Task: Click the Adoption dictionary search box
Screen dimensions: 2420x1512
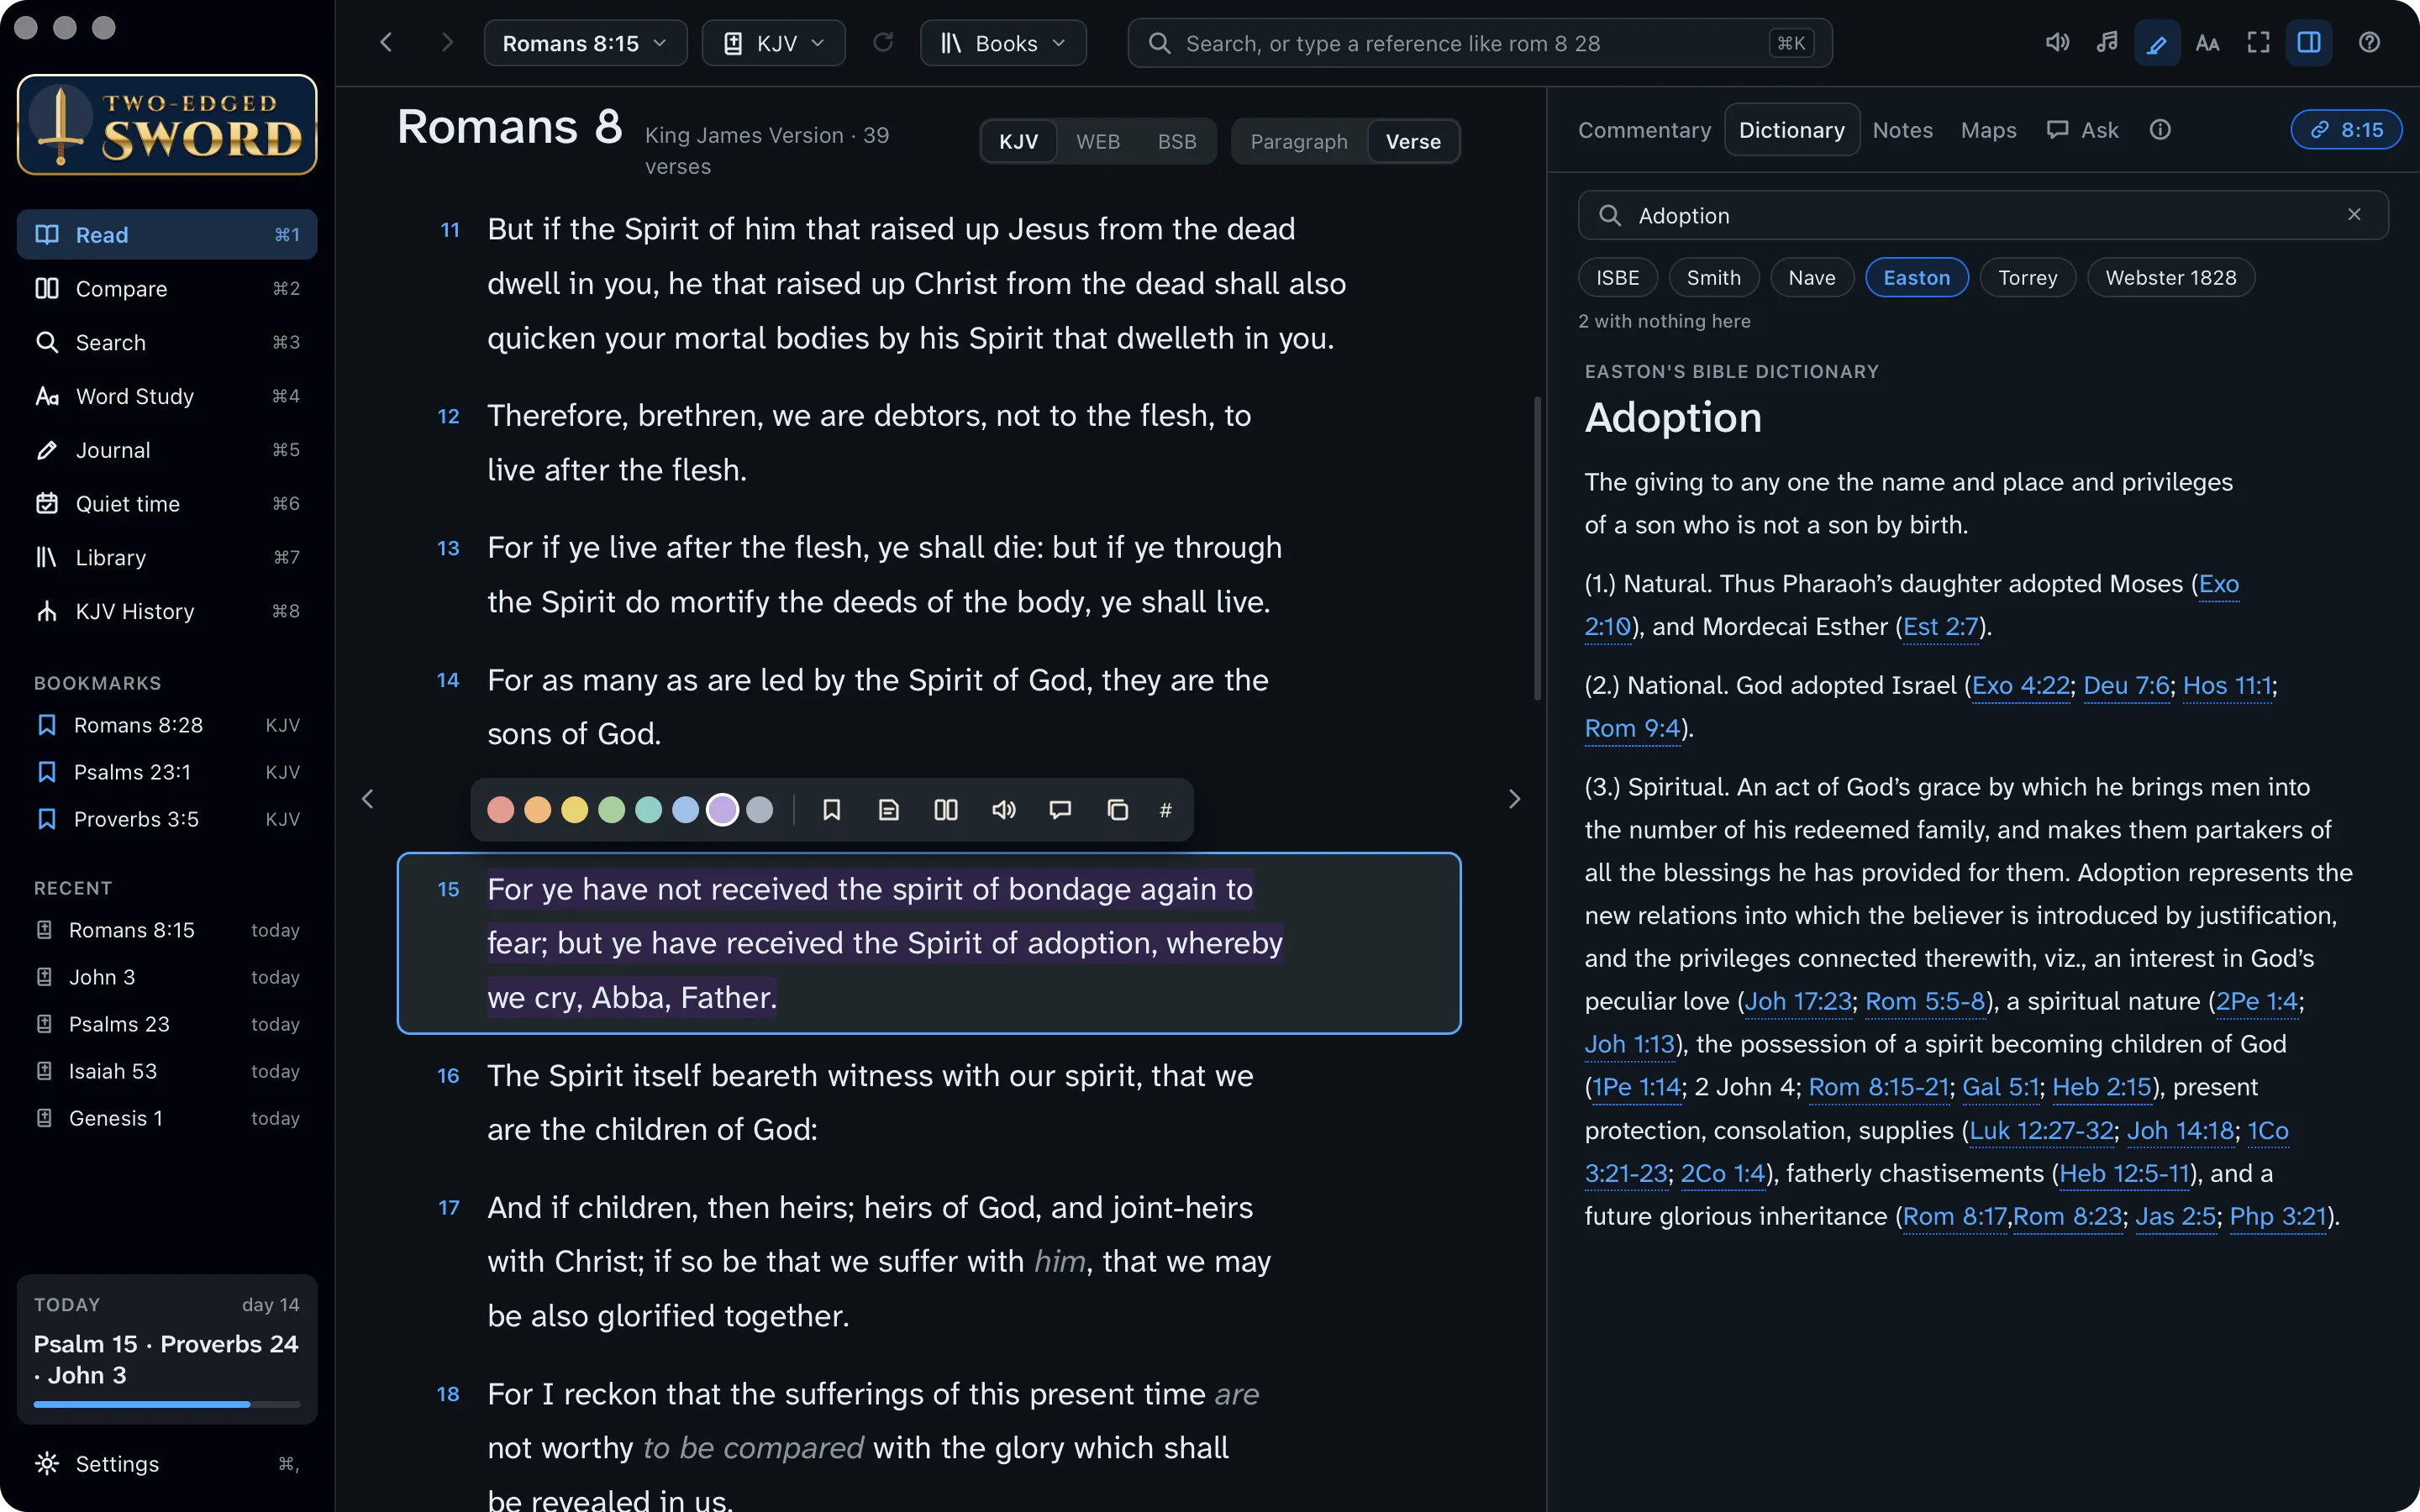Action: click(x=1982, y=215)
